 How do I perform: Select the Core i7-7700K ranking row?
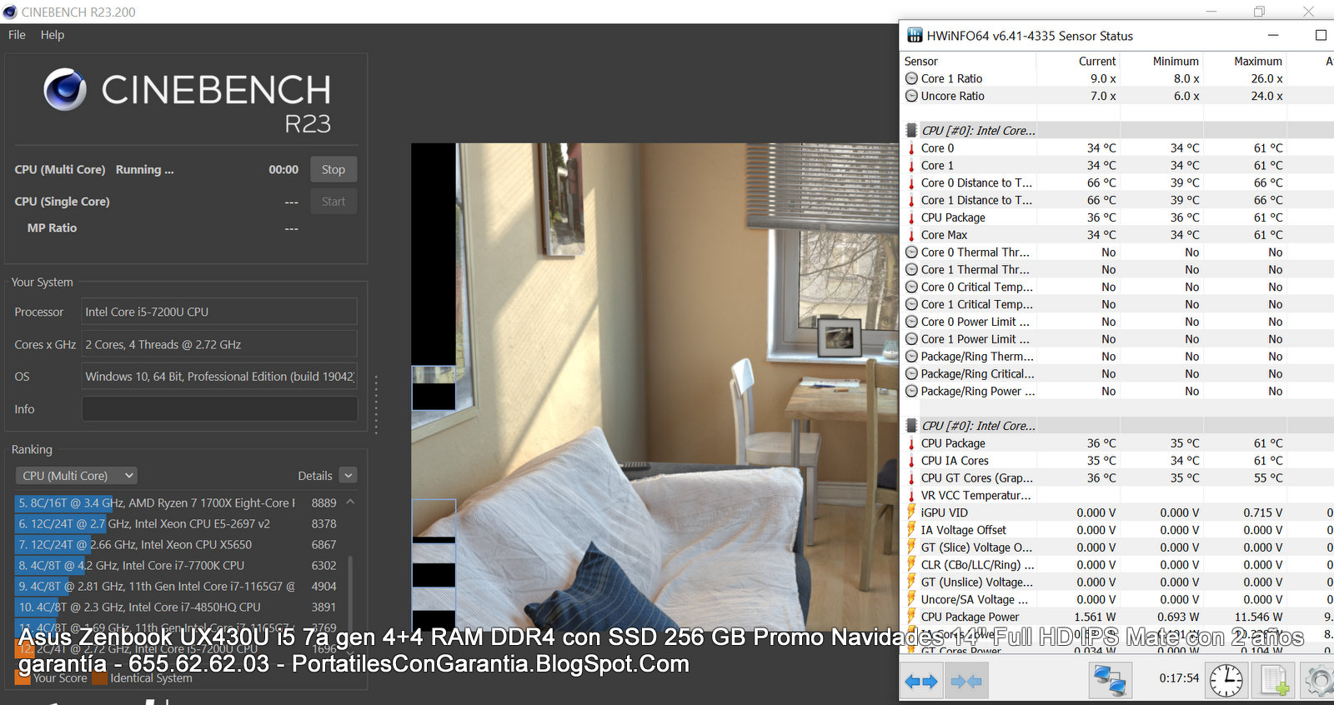tap(176, 566)
